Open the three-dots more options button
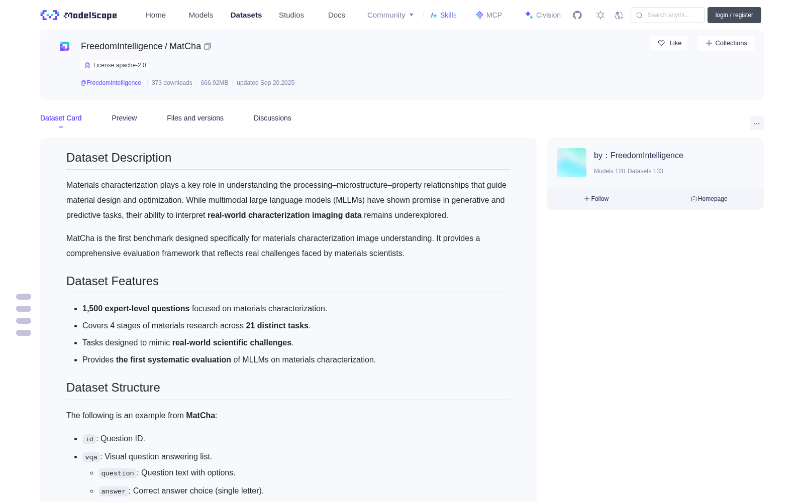Viewport: 804px width, 502px height. click(x=757, y=123)
